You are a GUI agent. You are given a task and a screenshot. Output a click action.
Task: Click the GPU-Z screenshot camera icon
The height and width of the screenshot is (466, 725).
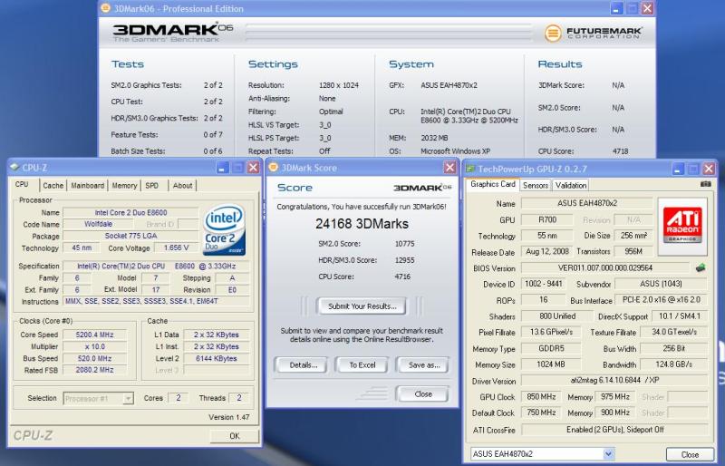point(705,184)
